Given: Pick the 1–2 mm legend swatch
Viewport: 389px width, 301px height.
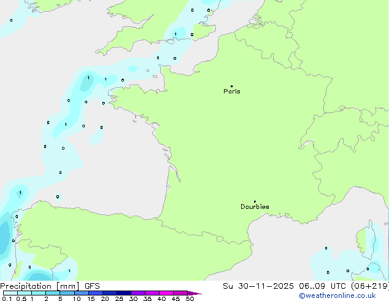Looking at the screenshot, I should pos(39,293).
